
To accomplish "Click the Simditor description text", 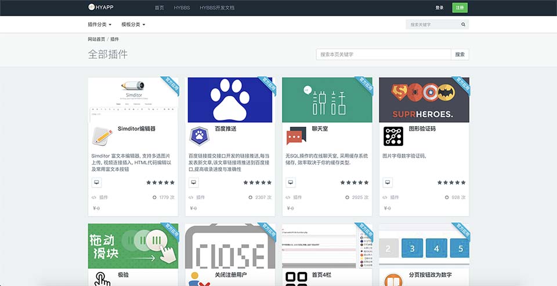I will click(x=132, y=163).
